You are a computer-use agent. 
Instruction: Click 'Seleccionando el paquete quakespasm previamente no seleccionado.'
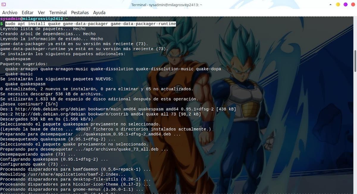pos(80,124)
